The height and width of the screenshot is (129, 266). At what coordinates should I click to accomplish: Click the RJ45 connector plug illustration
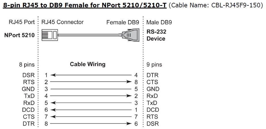click(49, 36)
